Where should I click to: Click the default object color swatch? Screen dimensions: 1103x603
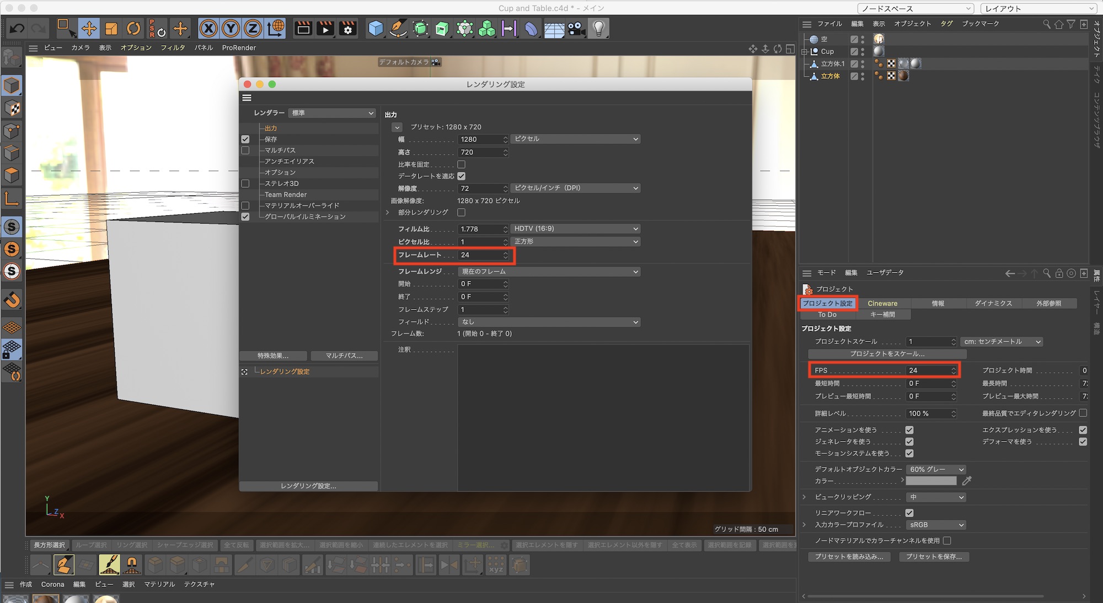tap(931, 481)
